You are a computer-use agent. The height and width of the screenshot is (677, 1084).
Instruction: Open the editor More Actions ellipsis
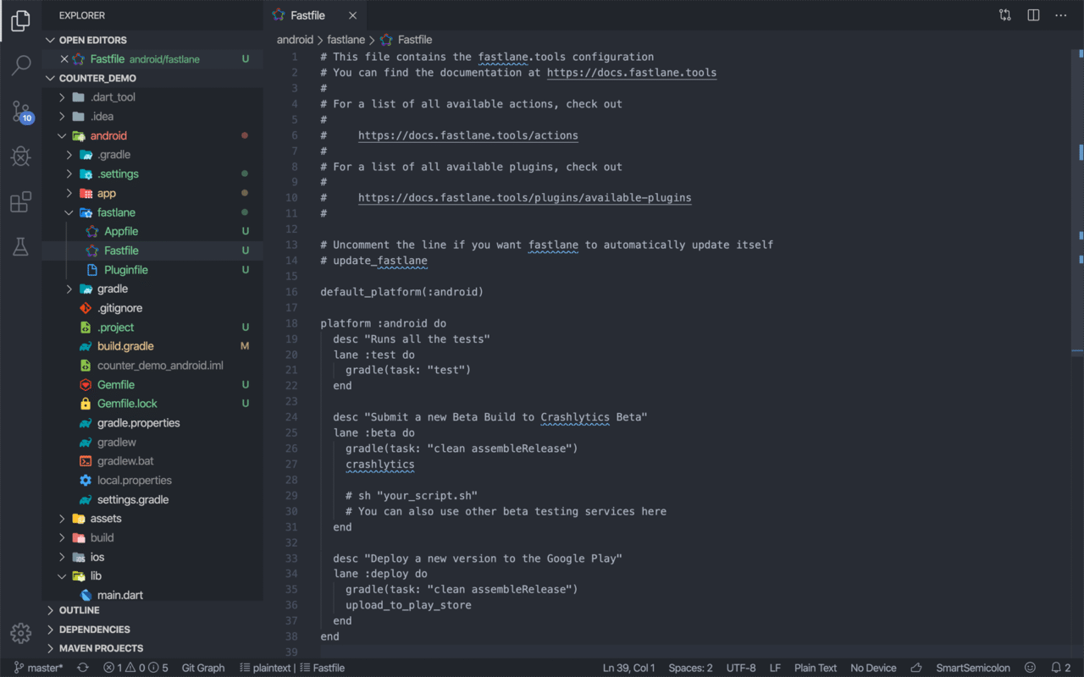click(1060, 15)
